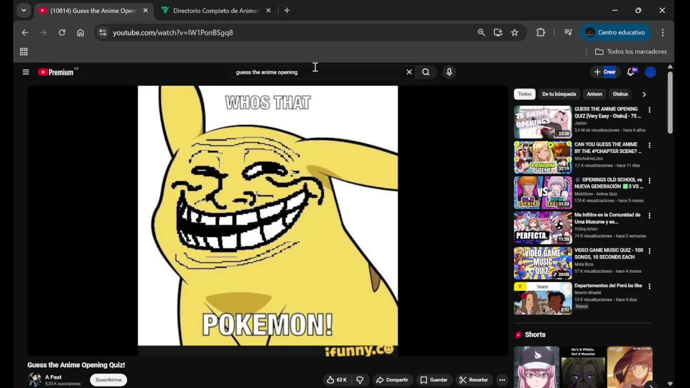Image resolution: width=690 pixels, height=388 pixels.
Task: Open the He's A Villain short
Action: [583, 367]
